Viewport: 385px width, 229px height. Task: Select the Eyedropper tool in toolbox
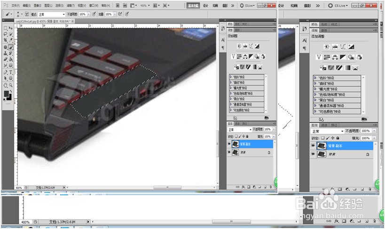pos(11,40)
